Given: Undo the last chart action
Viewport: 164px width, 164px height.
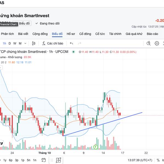Looking at the screenshot, I should 71,43.
